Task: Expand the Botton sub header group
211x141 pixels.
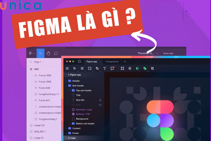Action: (70, 124)
